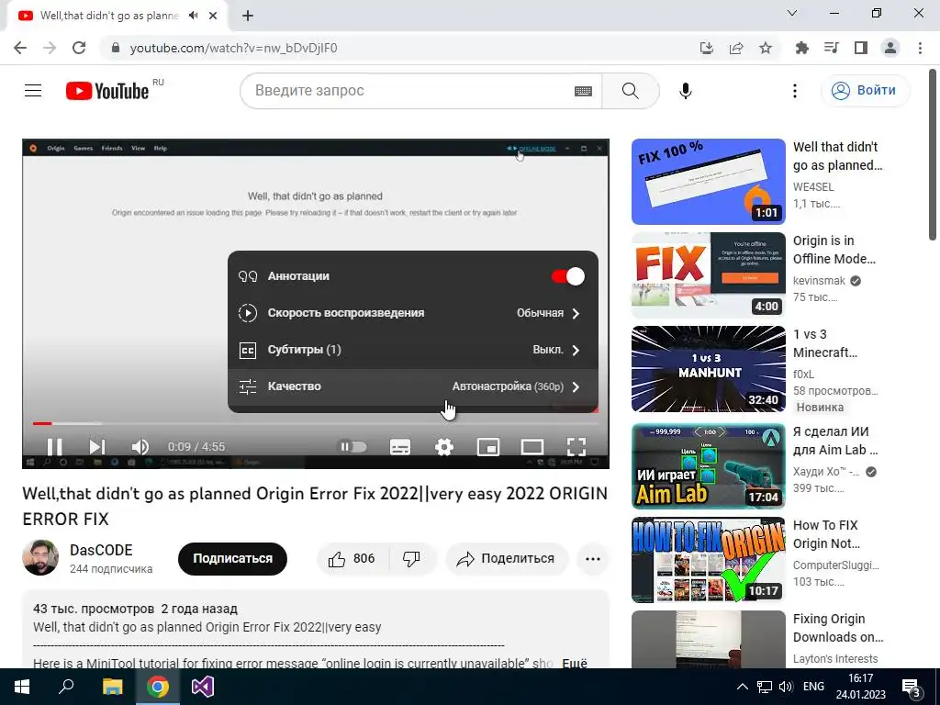Image resolution: width=940 pixels, height=705 pixels.
Task: Open YouTube hamburger guide menu
Action: [33, 91]
